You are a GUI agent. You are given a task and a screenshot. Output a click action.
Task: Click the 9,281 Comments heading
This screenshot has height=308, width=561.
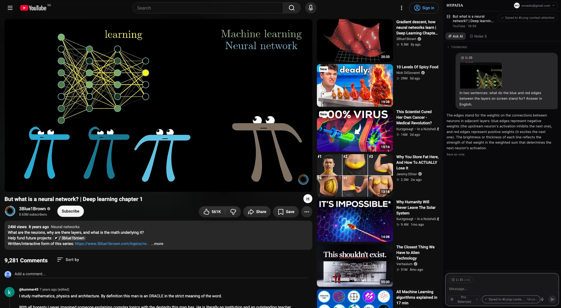[26, 260]
